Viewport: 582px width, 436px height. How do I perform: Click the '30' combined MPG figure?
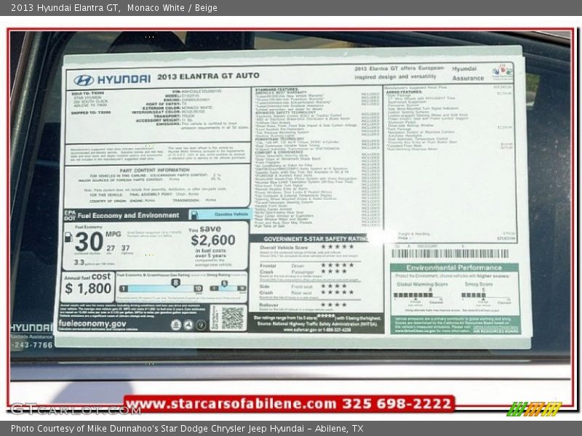click(x=89, y=242)
